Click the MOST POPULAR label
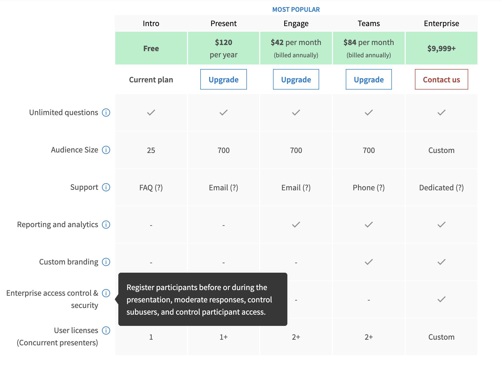 point(296,9)
